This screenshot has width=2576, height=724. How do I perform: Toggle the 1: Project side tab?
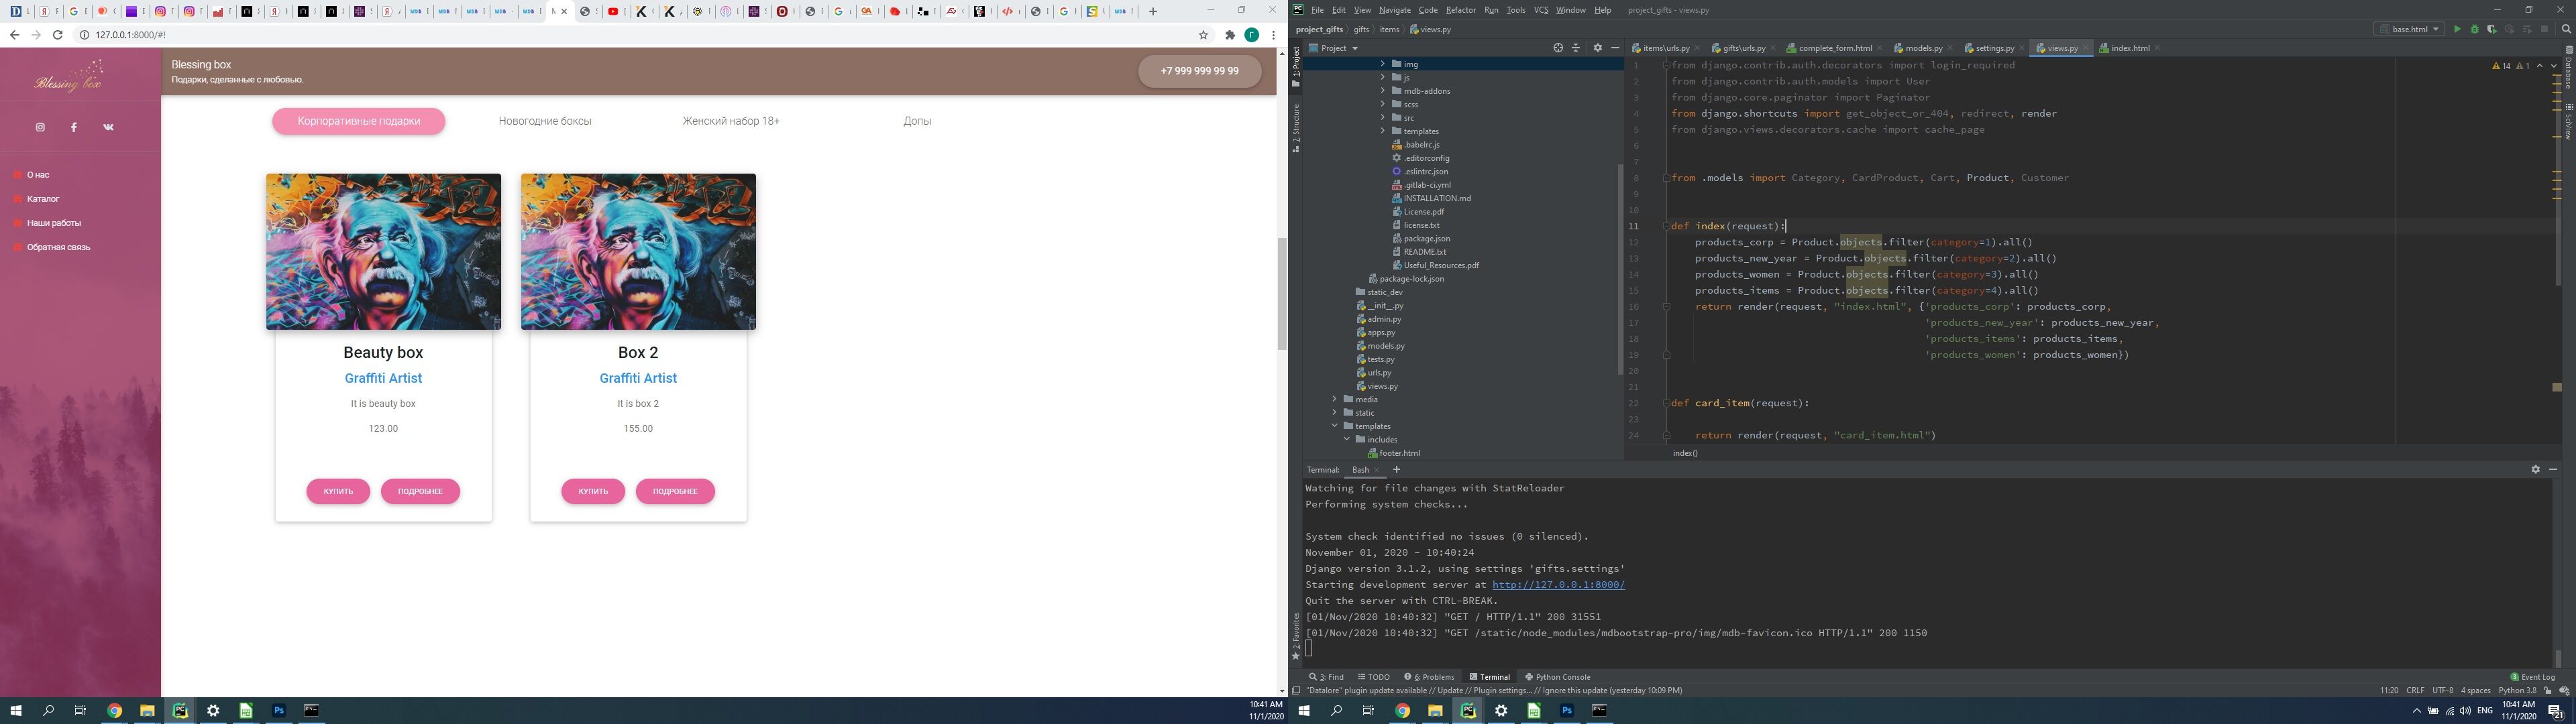(x=1296, y=68)
